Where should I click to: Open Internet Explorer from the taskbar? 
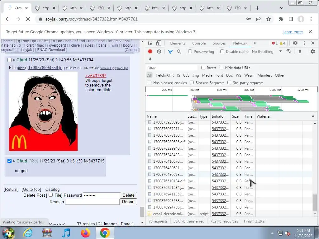[x=28, y=233]
